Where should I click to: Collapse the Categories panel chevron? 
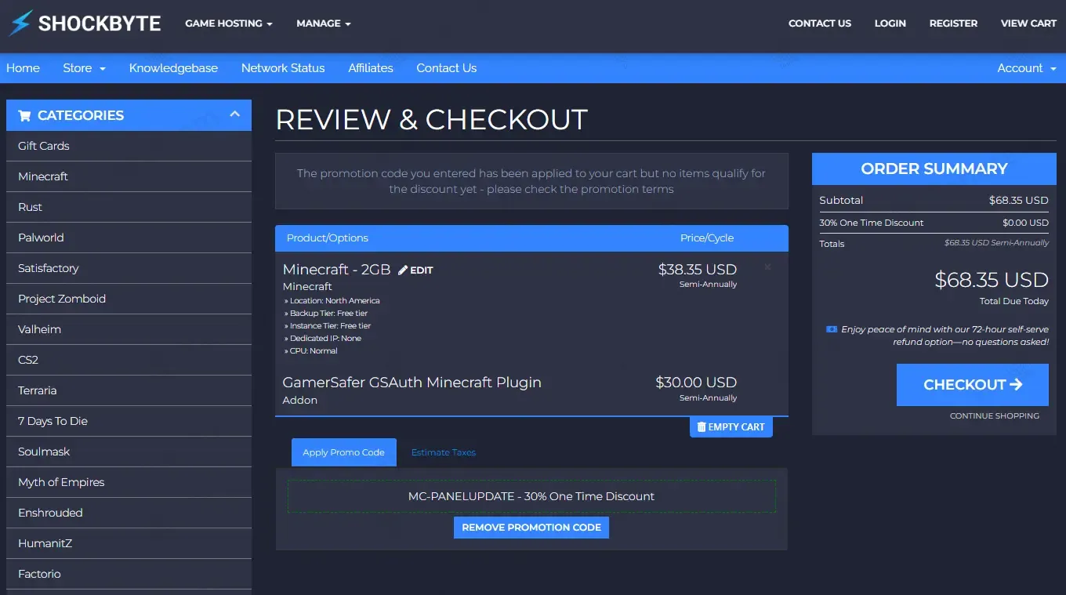coord(234,114)
